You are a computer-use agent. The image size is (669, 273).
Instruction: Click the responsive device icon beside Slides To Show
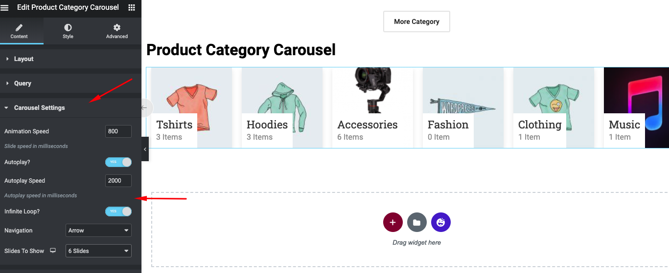[x=53, y=251]
